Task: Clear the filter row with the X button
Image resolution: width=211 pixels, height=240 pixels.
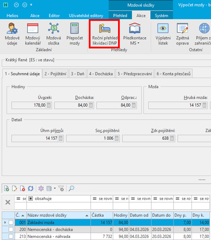Action: 8,202
